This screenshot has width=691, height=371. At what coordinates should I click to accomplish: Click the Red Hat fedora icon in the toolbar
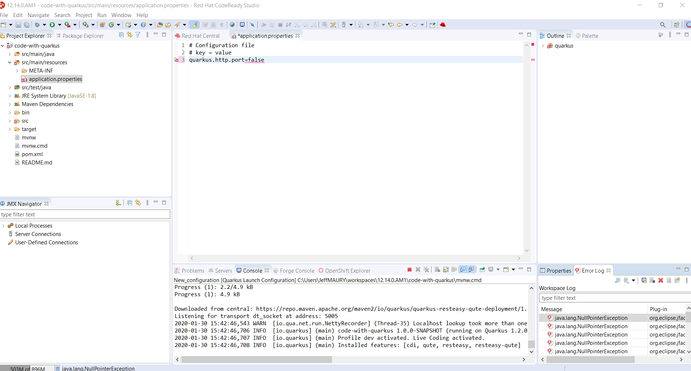pos(443,25)
